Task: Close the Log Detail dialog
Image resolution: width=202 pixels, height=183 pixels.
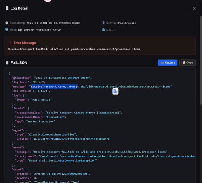Action: (x=194, y=8)
